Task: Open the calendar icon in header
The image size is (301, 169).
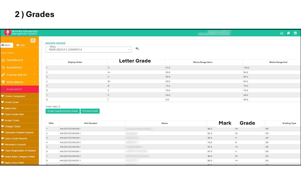Action: (295, 33)
